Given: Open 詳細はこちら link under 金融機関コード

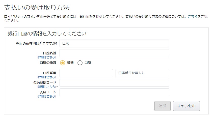Looking at the screenshot, I should pos(47,86).
